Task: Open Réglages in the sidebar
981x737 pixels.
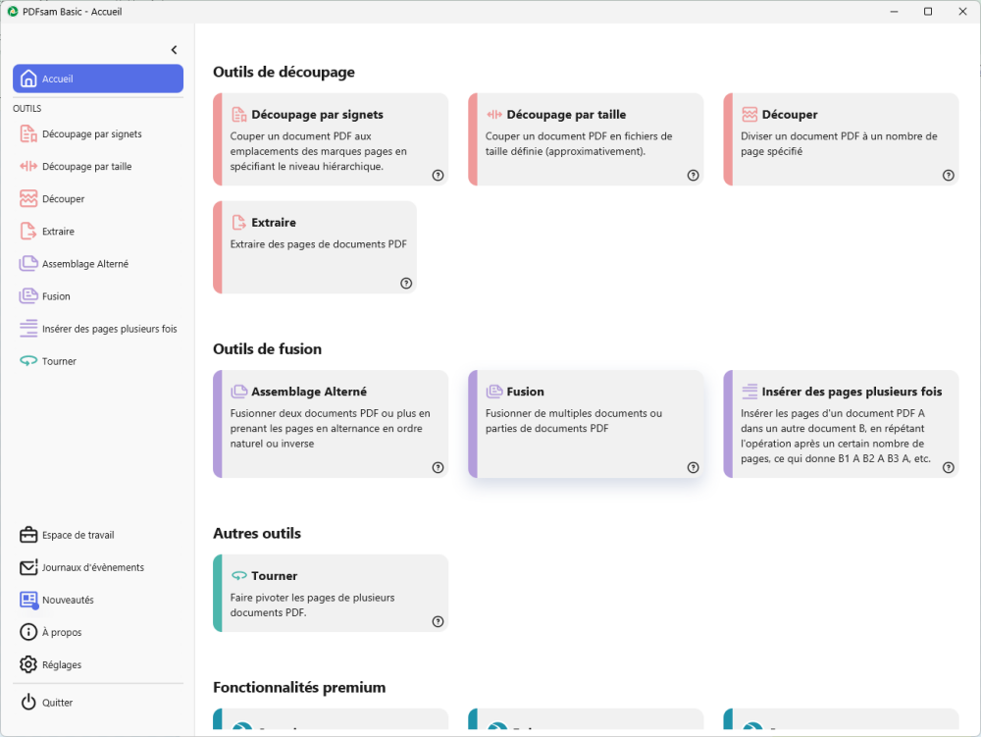Action: (98, 664)
